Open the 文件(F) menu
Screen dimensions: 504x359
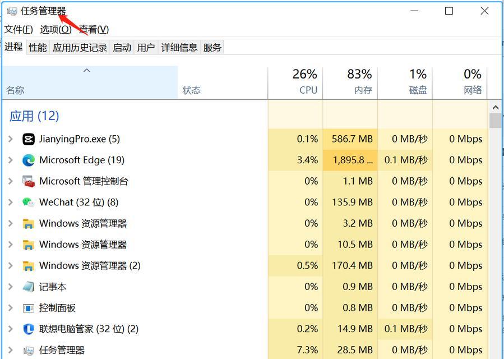(19, 30)
